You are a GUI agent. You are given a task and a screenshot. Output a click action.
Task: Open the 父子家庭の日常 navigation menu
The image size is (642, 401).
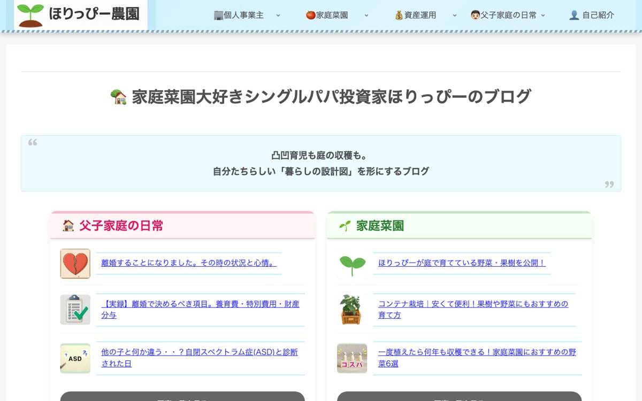pyautogui.click(x=503, y=15)
